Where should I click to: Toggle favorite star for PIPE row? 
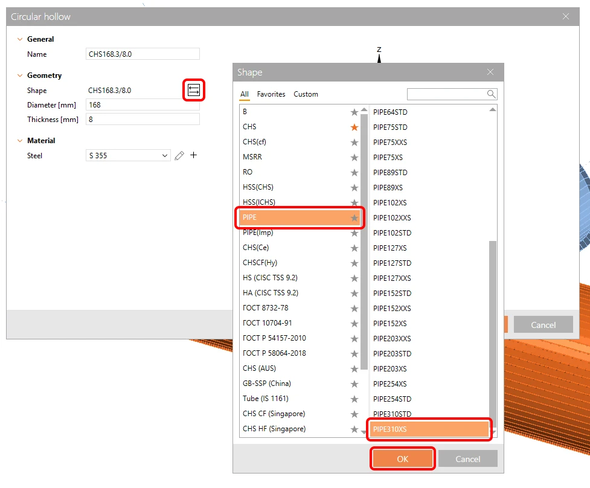[354, 217]
